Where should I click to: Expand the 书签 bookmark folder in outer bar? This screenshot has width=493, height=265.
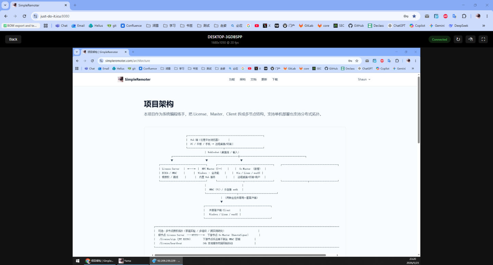click(x=186, y=26)
